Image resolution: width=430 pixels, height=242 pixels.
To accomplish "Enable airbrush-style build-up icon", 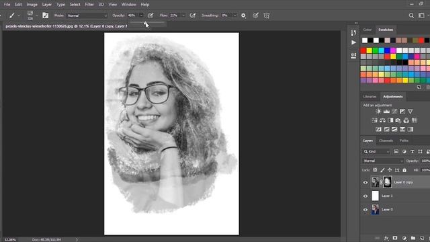I will 193,15.
